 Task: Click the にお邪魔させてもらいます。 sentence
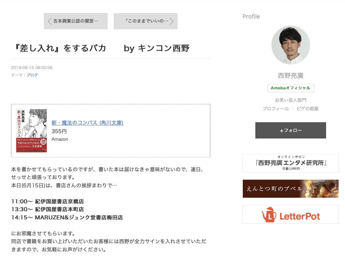click(x=44, y=233)
